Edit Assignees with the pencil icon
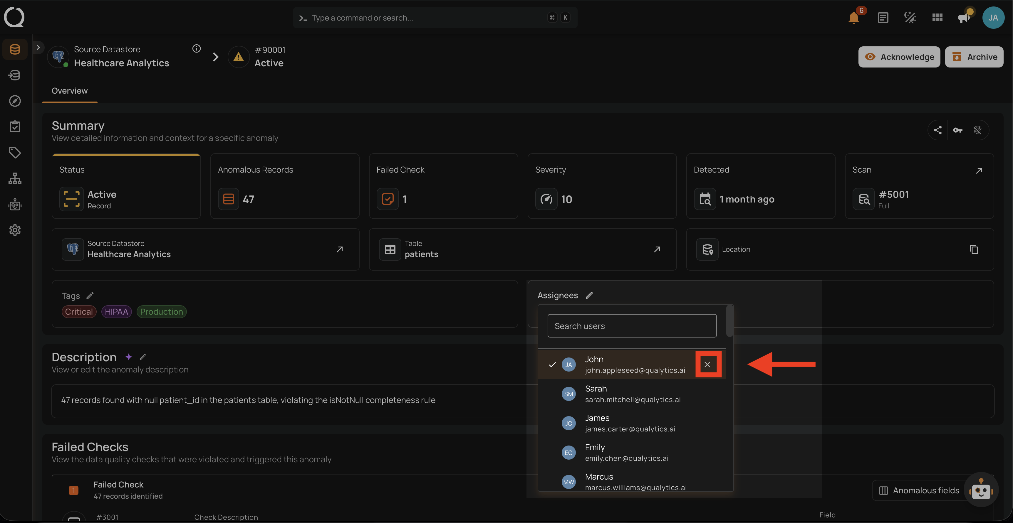 click(589, 296)
